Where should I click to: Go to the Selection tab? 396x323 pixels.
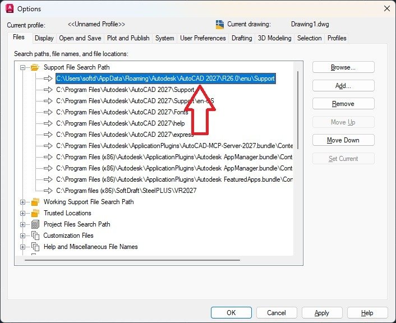[310, 38]
